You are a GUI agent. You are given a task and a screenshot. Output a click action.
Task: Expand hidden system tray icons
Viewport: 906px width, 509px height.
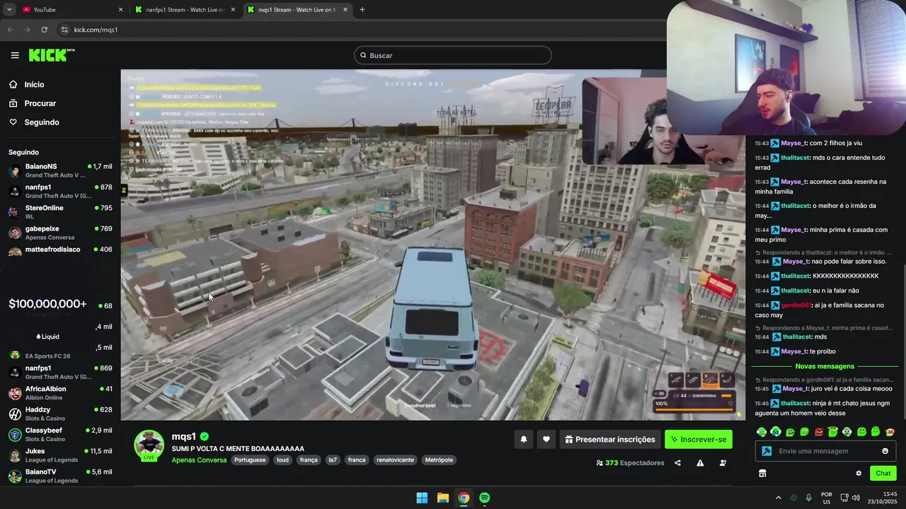click(778, 498)
